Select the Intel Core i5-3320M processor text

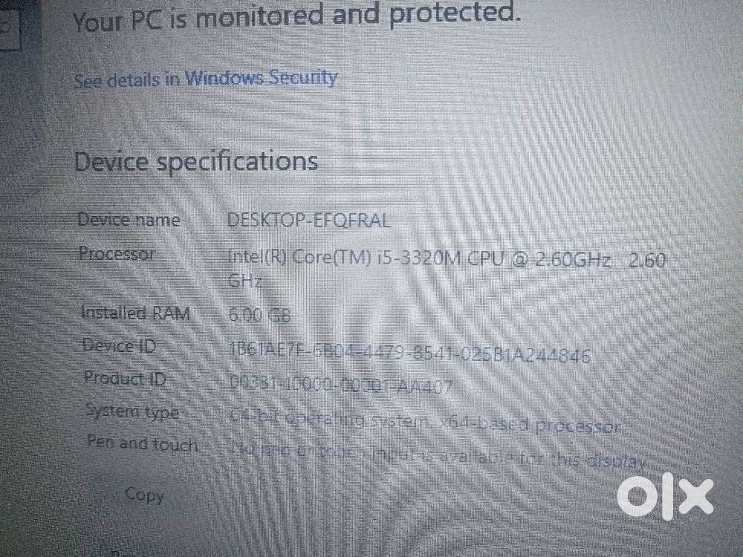[x=447, y=269]
